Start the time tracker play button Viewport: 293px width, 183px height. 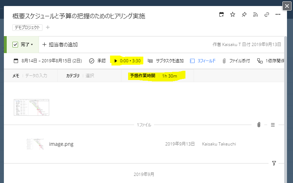click(x=116, y=61)
